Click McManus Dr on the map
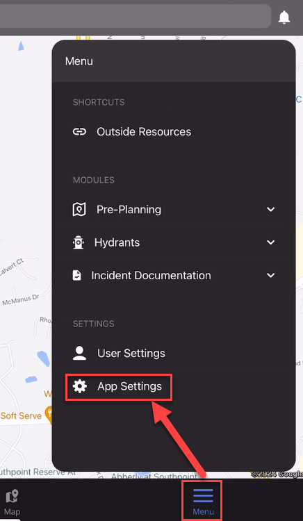 point(21,300)
